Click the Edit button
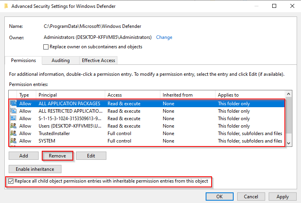The height and width of the screenshot is (203, 301). point(91,156)
